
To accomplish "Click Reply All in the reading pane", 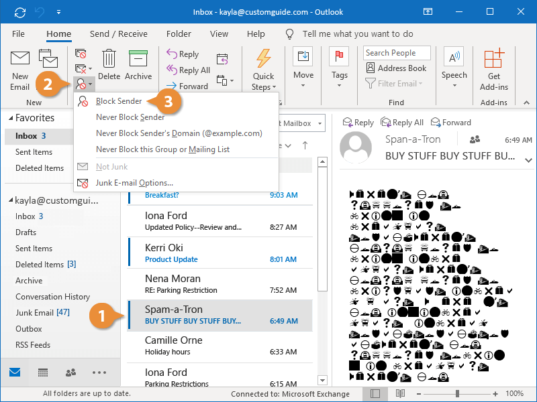I will tap(402, 123).
